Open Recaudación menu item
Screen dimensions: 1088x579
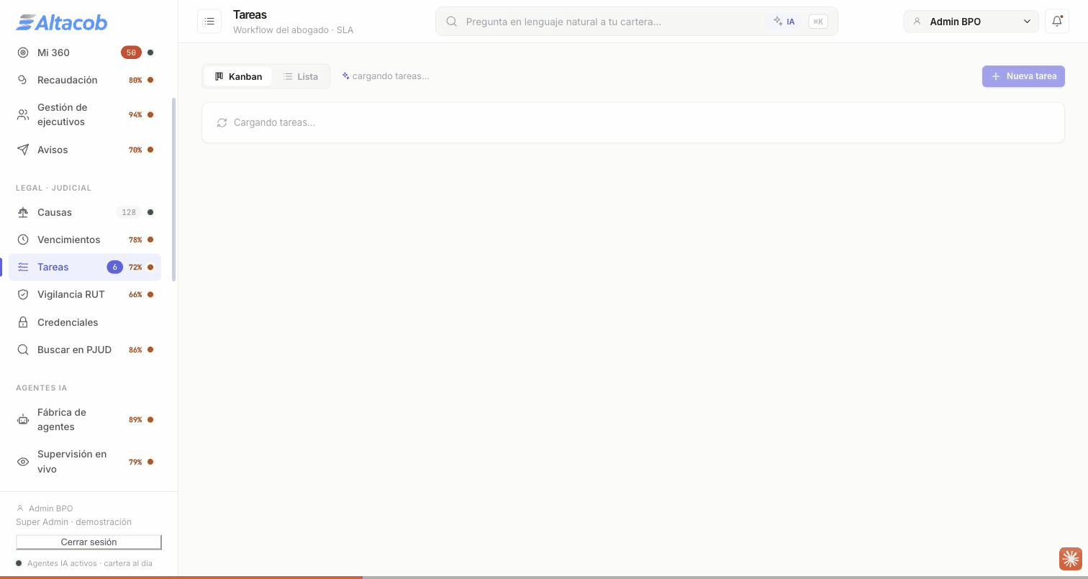(x=85, y=80)
